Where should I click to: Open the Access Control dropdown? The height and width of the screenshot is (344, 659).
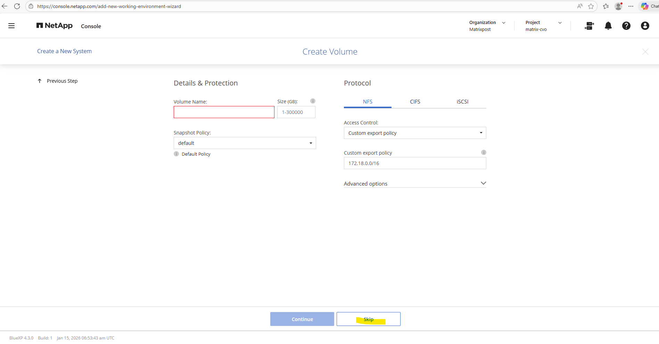[x=415, y=133]
